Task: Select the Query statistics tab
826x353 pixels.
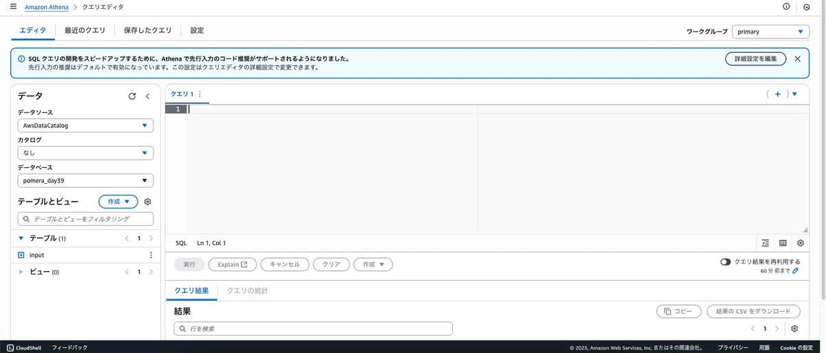Action: coord(247,290)
